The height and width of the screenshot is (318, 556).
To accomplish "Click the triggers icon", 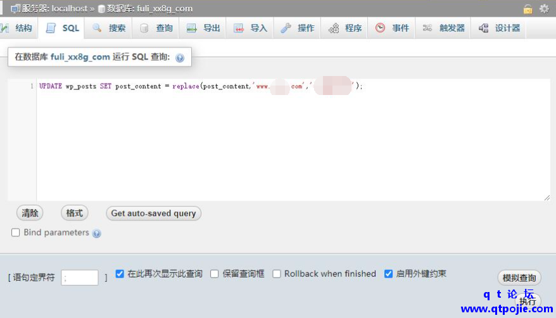I will [427, 28].
